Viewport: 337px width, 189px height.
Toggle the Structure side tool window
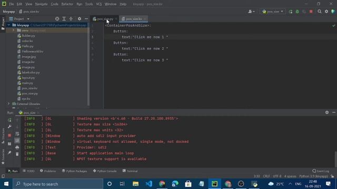point(3,136)
